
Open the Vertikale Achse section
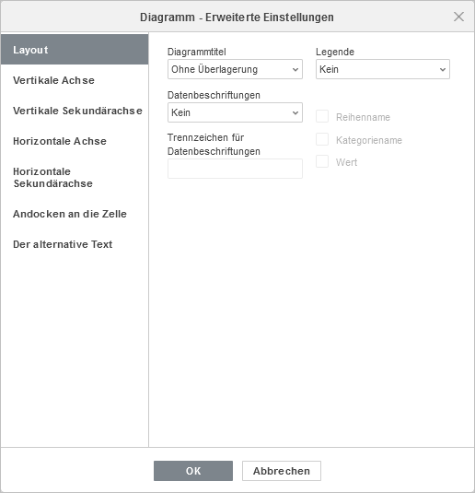coord(75,80)
